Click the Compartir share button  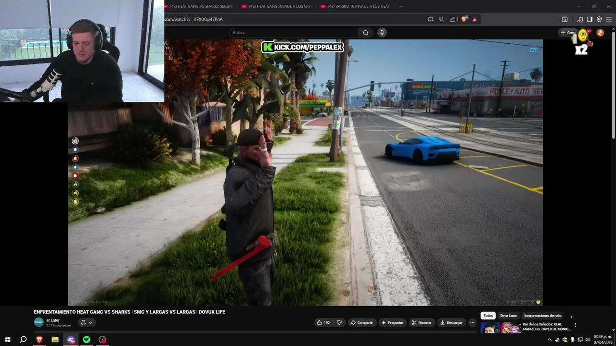tap(361, 322)
